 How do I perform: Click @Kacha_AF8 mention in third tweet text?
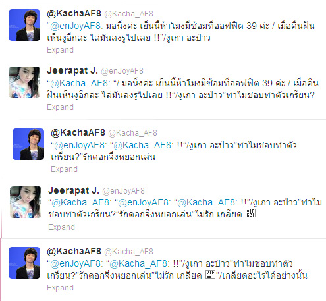point(142,145)
